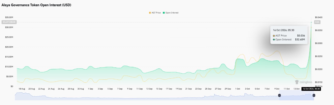Click the 24 Aug date label
334x105 pixels.
click(x=51, y=89)
